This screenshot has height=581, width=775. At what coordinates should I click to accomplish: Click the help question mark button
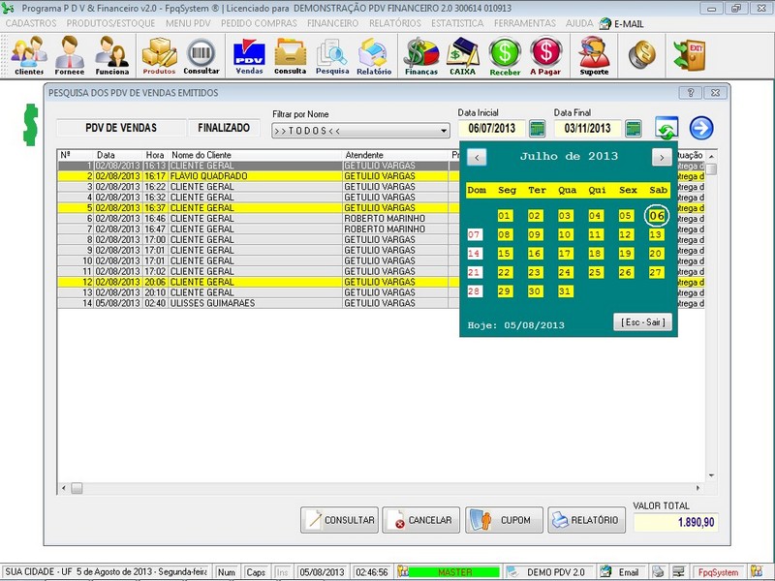tap(691, 92)
